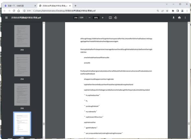The width and height of the screenshot is (191, 139).
Task: Click the document scrollbar thumb
Action: [189, 123]
